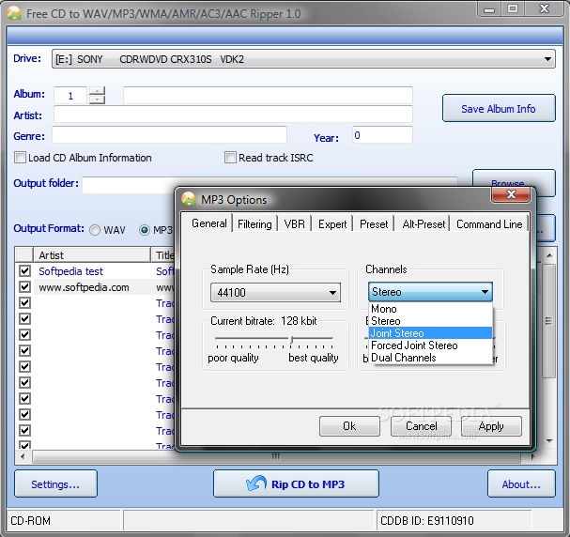Image resolution: width=570 pixels, height=537 pixels.
Task: Click the Title column header
Action: tap(164, 255)
